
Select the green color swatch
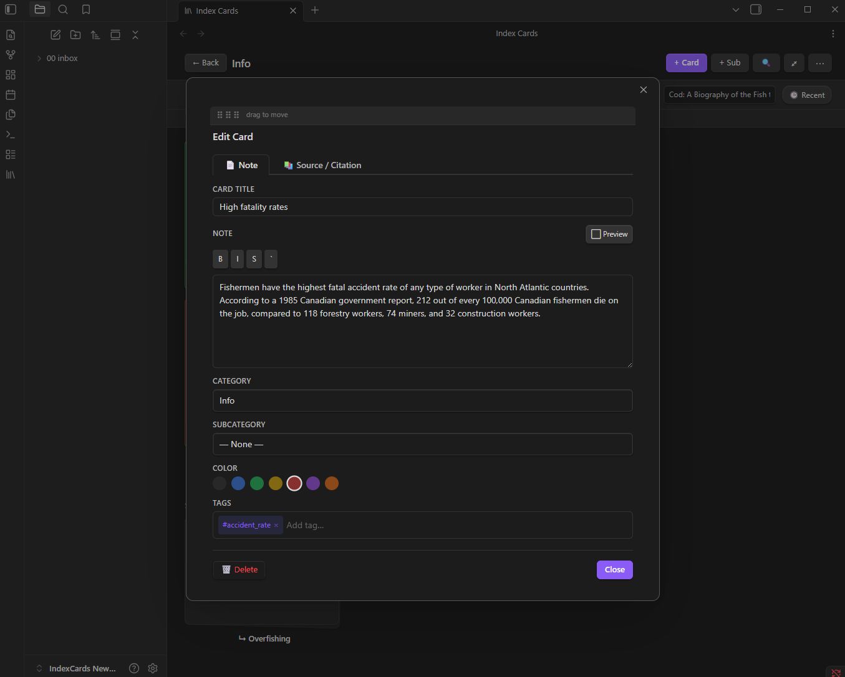coord(257,483)
